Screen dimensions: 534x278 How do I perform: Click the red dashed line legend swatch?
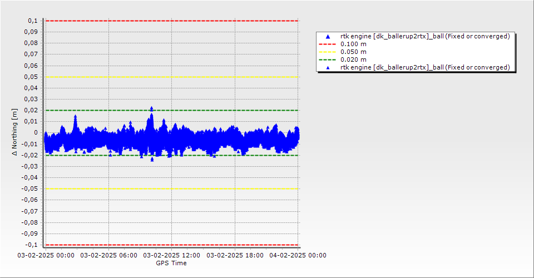coord(327,44)
